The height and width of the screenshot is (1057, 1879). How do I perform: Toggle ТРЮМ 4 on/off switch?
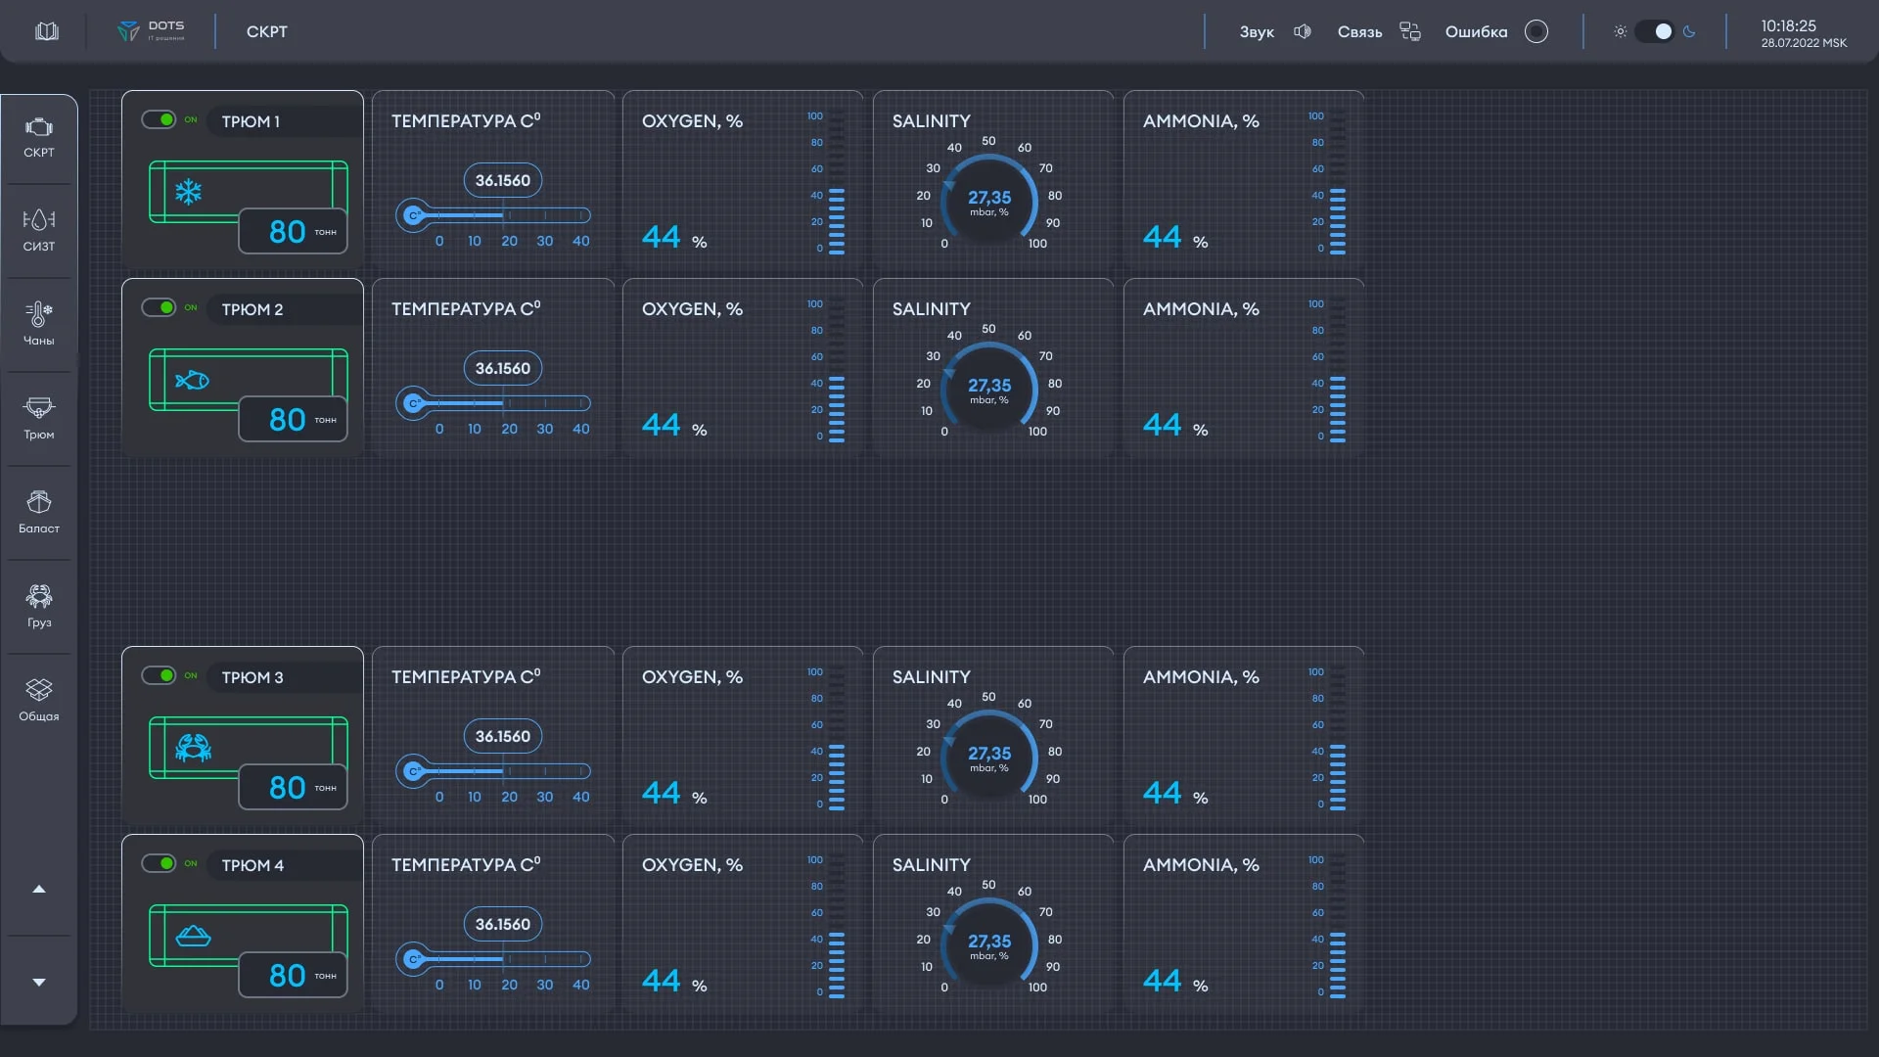[x=159, y=863]
